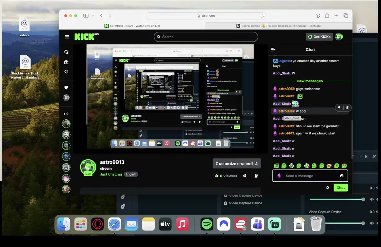Image resolution: width=381 pixels, height=247 pixels.
Task: Mute lower Video Capture Device audio
Action: click(x=372, y=223)
